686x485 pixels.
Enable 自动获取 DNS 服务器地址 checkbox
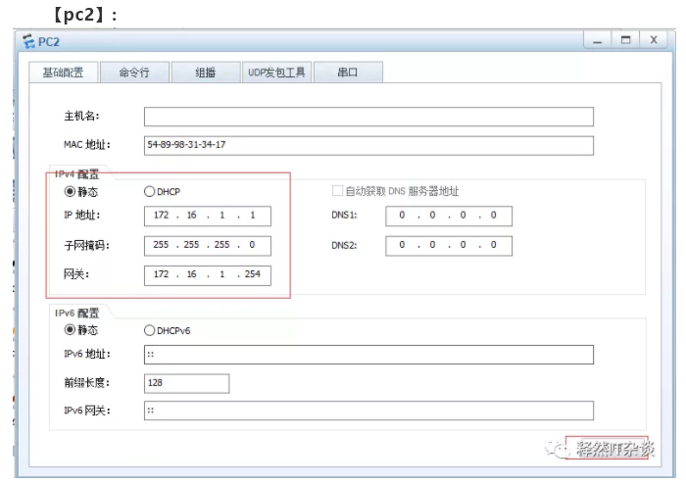click(337, 191)
